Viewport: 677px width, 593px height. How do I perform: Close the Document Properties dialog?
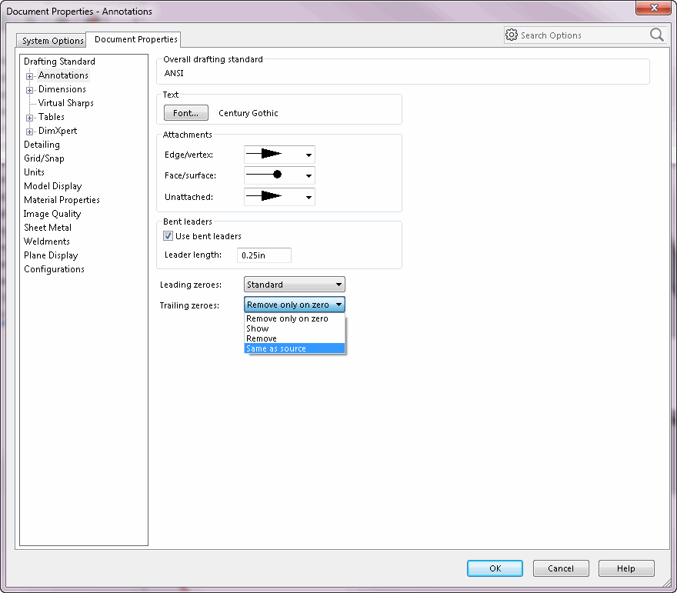(x=653, y=8)
